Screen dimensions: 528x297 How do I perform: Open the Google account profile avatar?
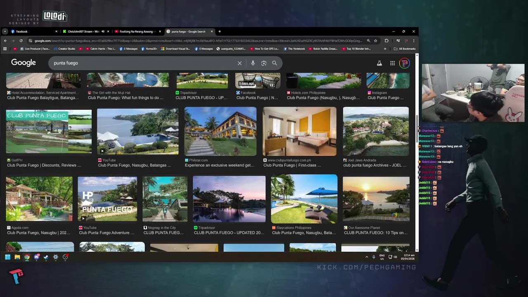[405, 63]
